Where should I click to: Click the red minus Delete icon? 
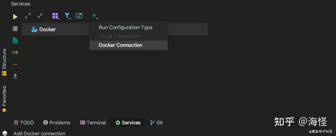coord(15,64)
